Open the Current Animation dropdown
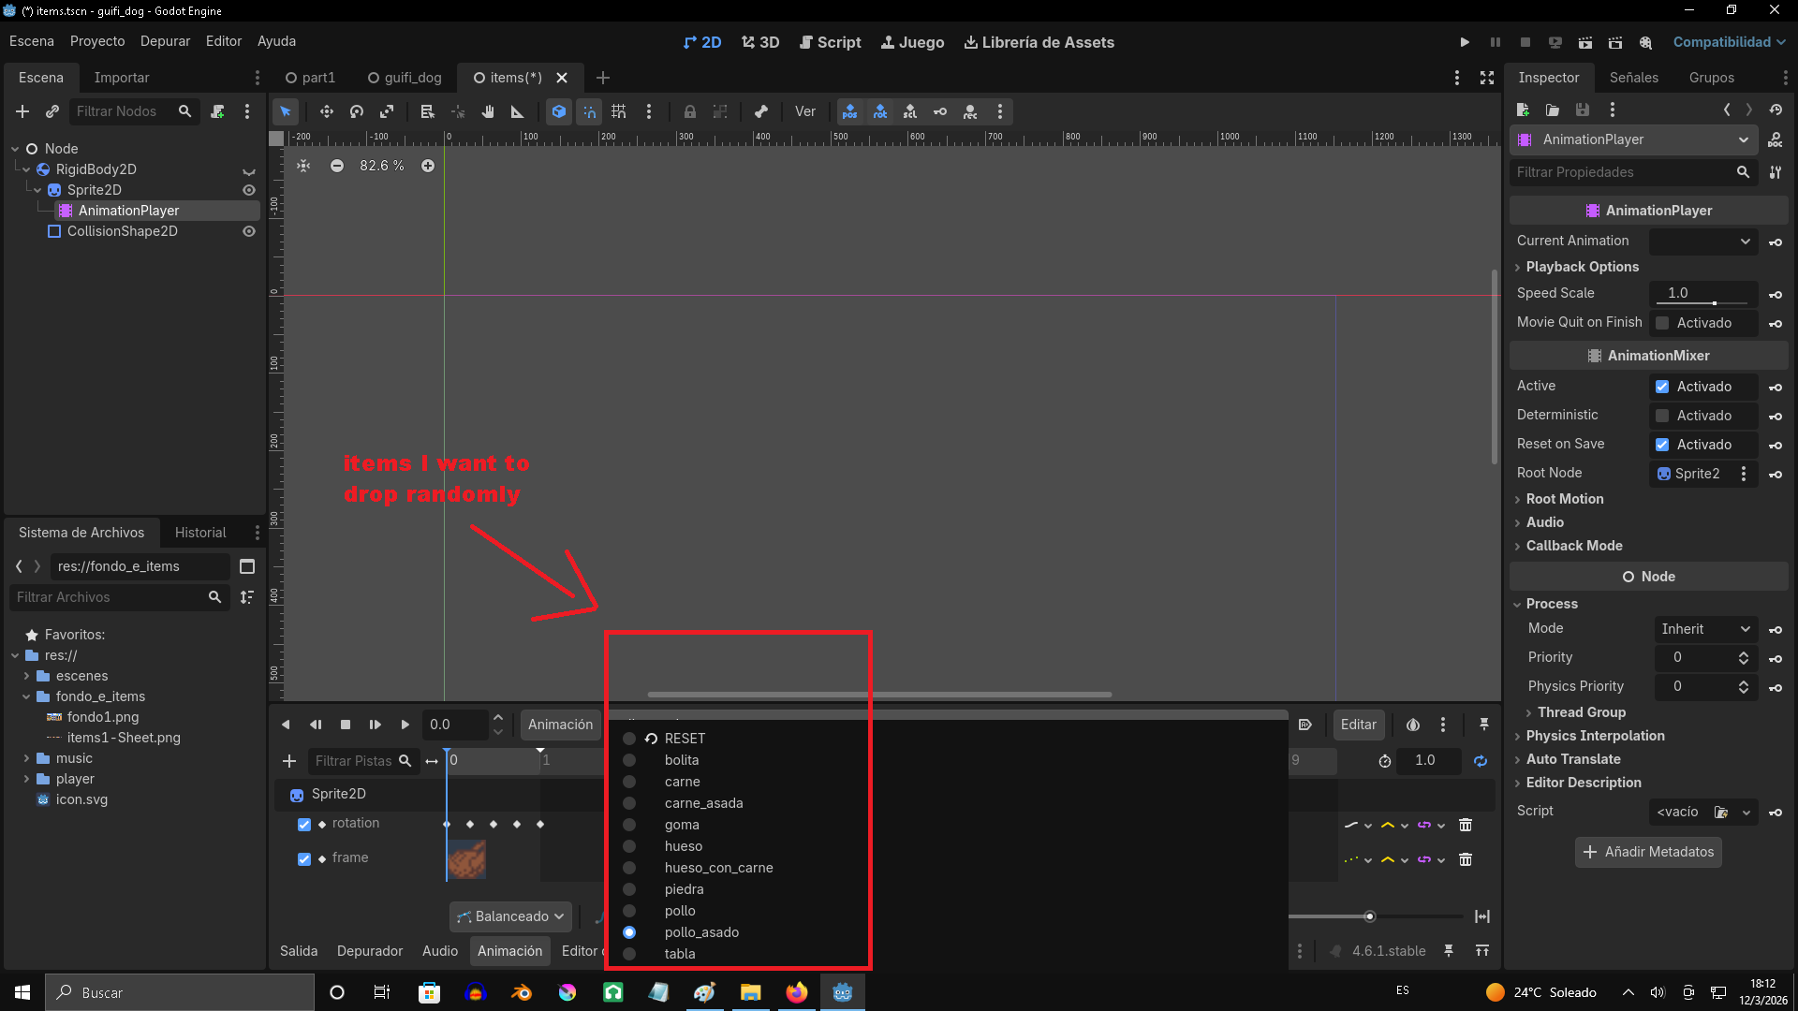The width and height of the screenshot is (1798, 1011). pos(1703,242)
